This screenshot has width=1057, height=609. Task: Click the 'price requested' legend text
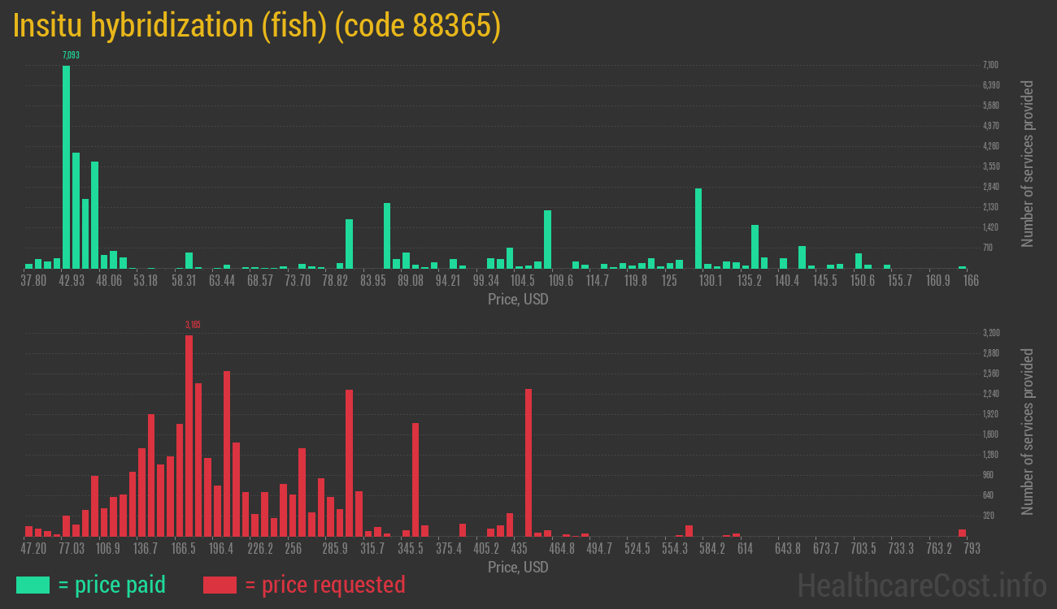tap(324, 585)
